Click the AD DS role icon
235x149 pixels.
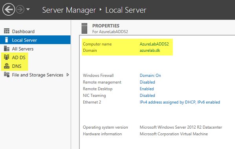coord(7,57)
